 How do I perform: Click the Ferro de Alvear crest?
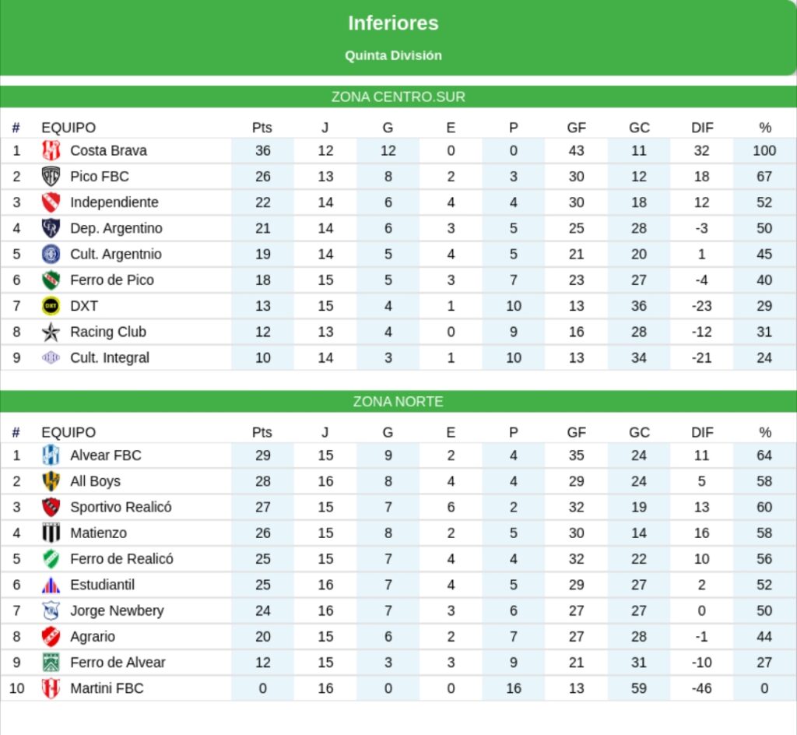point(51,663)
